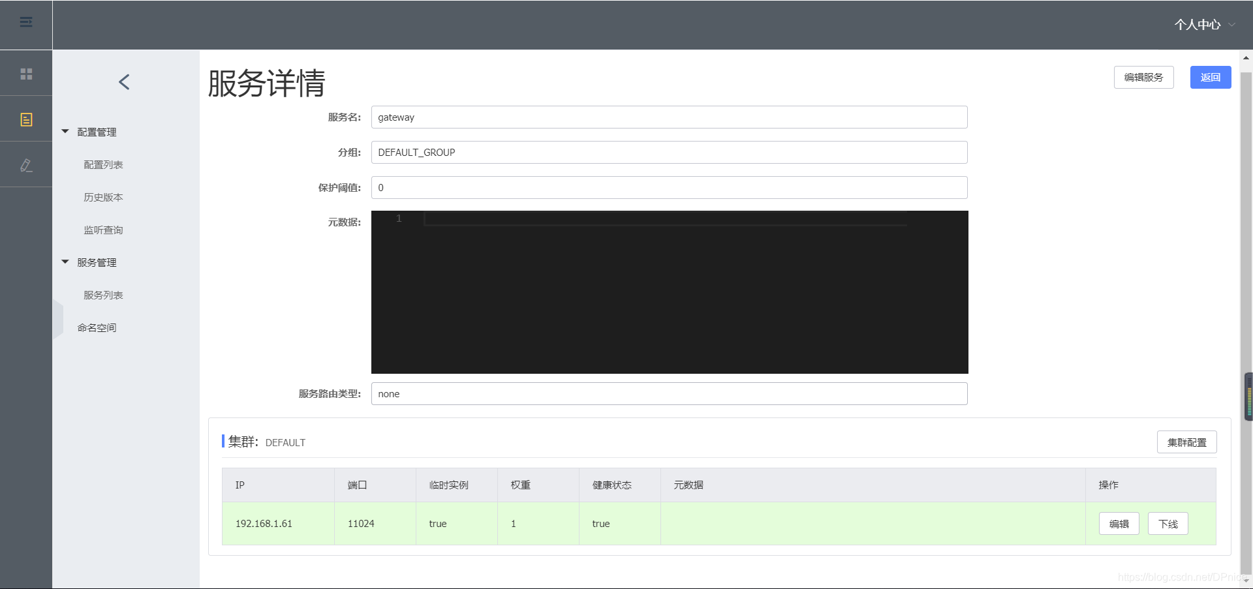Click 下线 for instance 192.168.1.61
This screenshot has height=589, width=1253.
[x=1168, y=524]
